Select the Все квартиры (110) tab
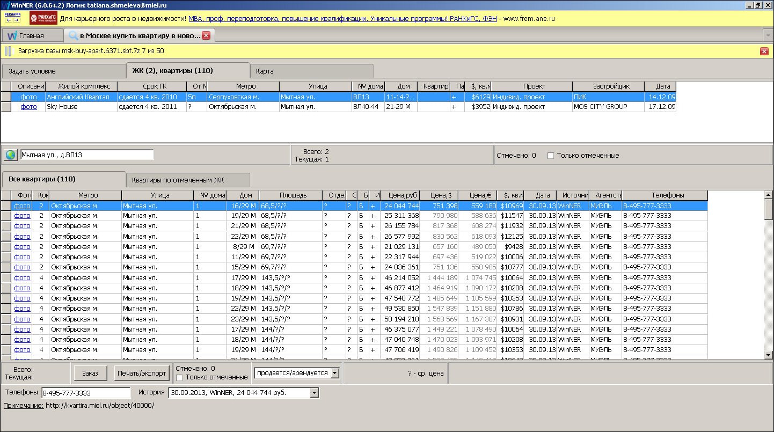Image resolution: width=774 pixels, height=432 pixels. pyautogui.click(x=63, y=179)
